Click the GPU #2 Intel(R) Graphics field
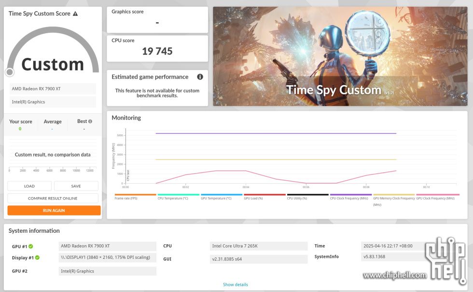Viewport: 473px width, 292px height. 107,271
